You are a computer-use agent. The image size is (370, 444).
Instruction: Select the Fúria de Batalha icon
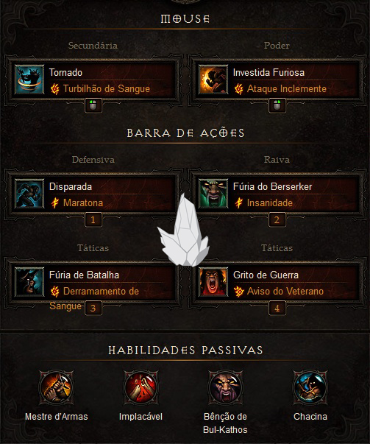tap(29, 282)
